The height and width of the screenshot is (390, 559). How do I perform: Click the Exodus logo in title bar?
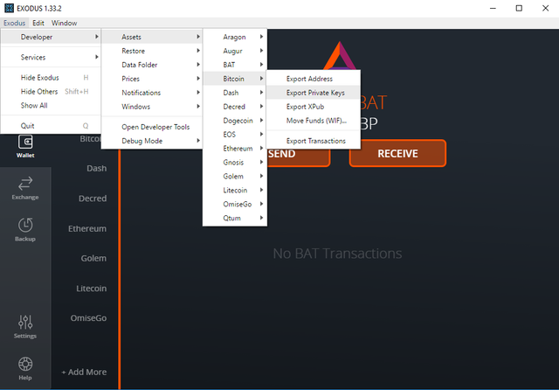point(10,7)
